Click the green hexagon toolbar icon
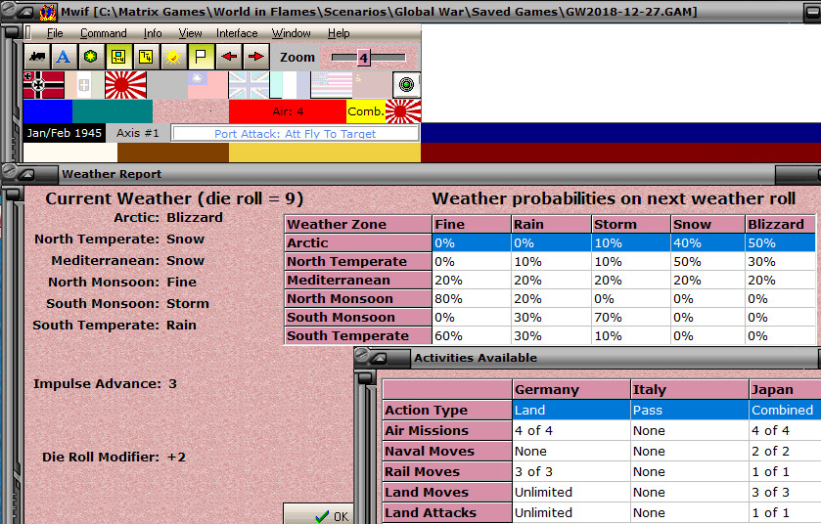821x524 pixels. (91, 57)
